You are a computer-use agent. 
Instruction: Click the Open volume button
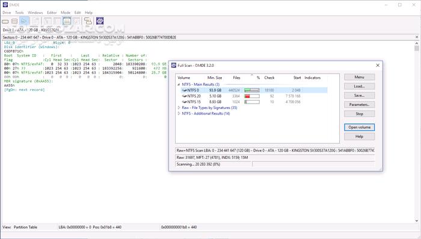coord(359,127)
